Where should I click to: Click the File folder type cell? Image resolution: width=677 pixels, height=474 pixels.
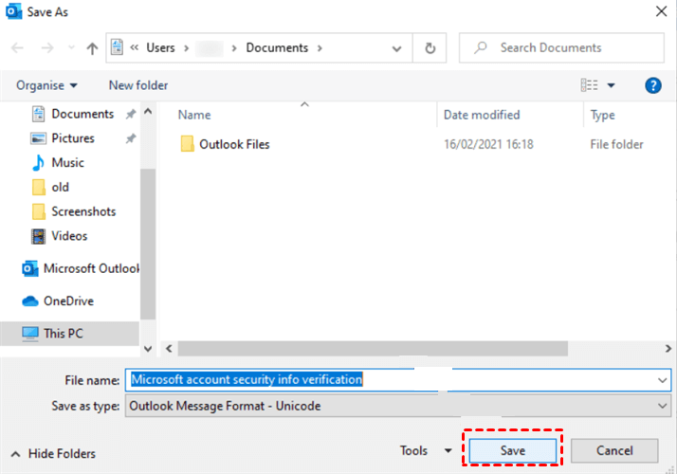click(x=616, y=144)
